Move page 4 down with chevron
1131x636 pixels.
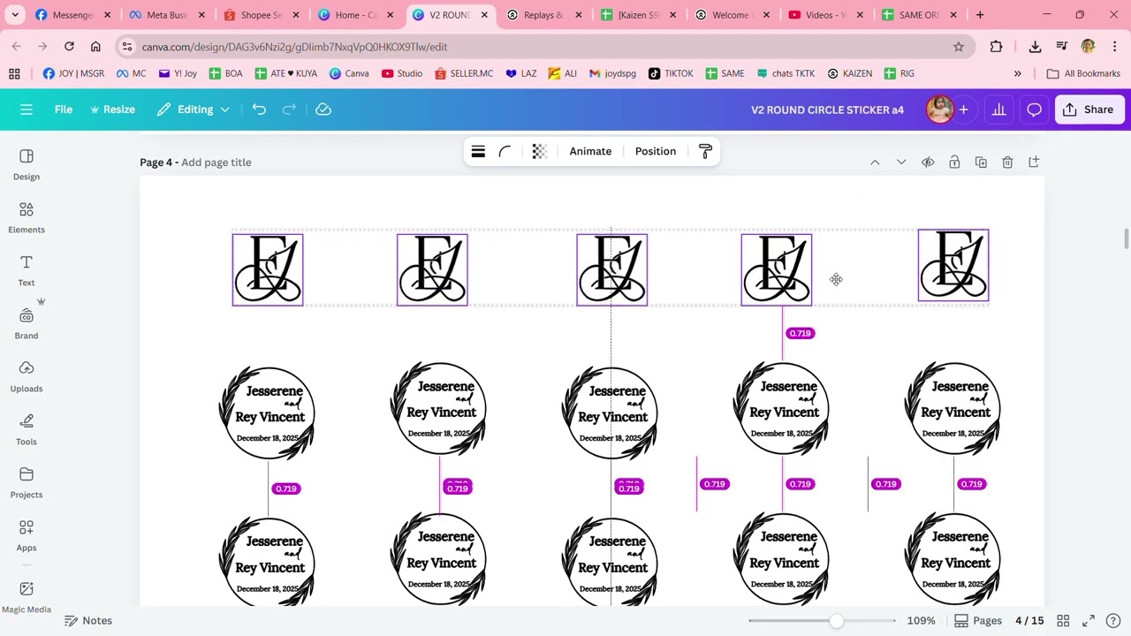click(x=901, y=163)
